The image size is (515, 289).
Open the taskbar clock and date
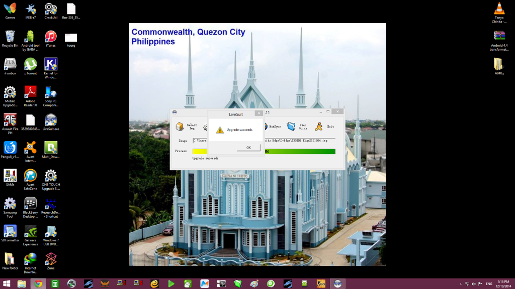tap(503, 283)
